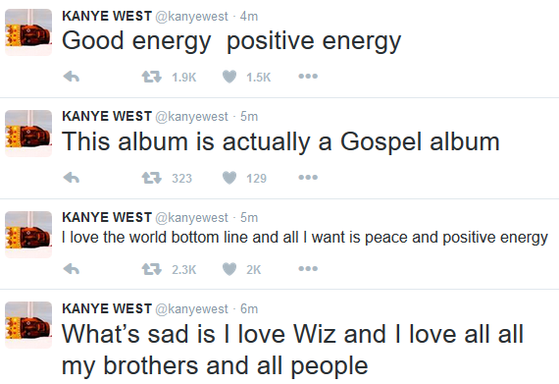Open more options on "I love the world" tweet
The height and width of the screenshot is (384, 559).
[x=308, y=268]
